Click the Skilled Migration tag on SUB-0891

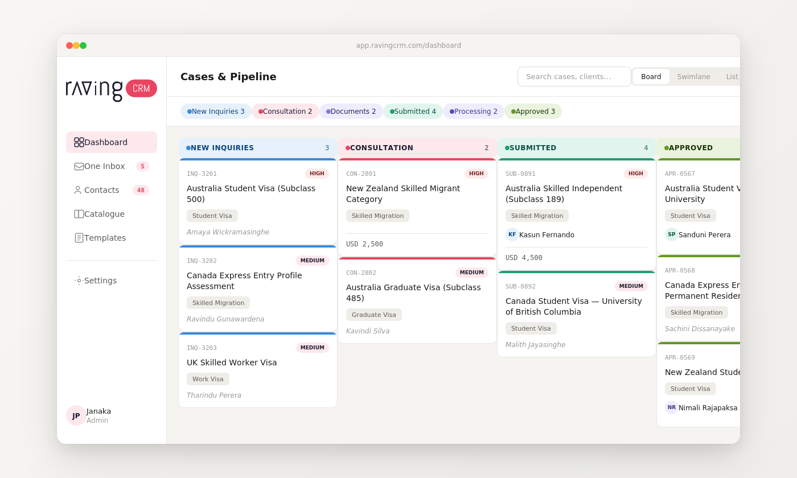[537, 216]
